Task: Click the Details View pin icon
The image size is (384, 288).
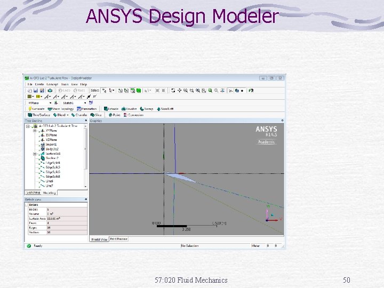Action: pyautogui.click(x=86, y=199)
